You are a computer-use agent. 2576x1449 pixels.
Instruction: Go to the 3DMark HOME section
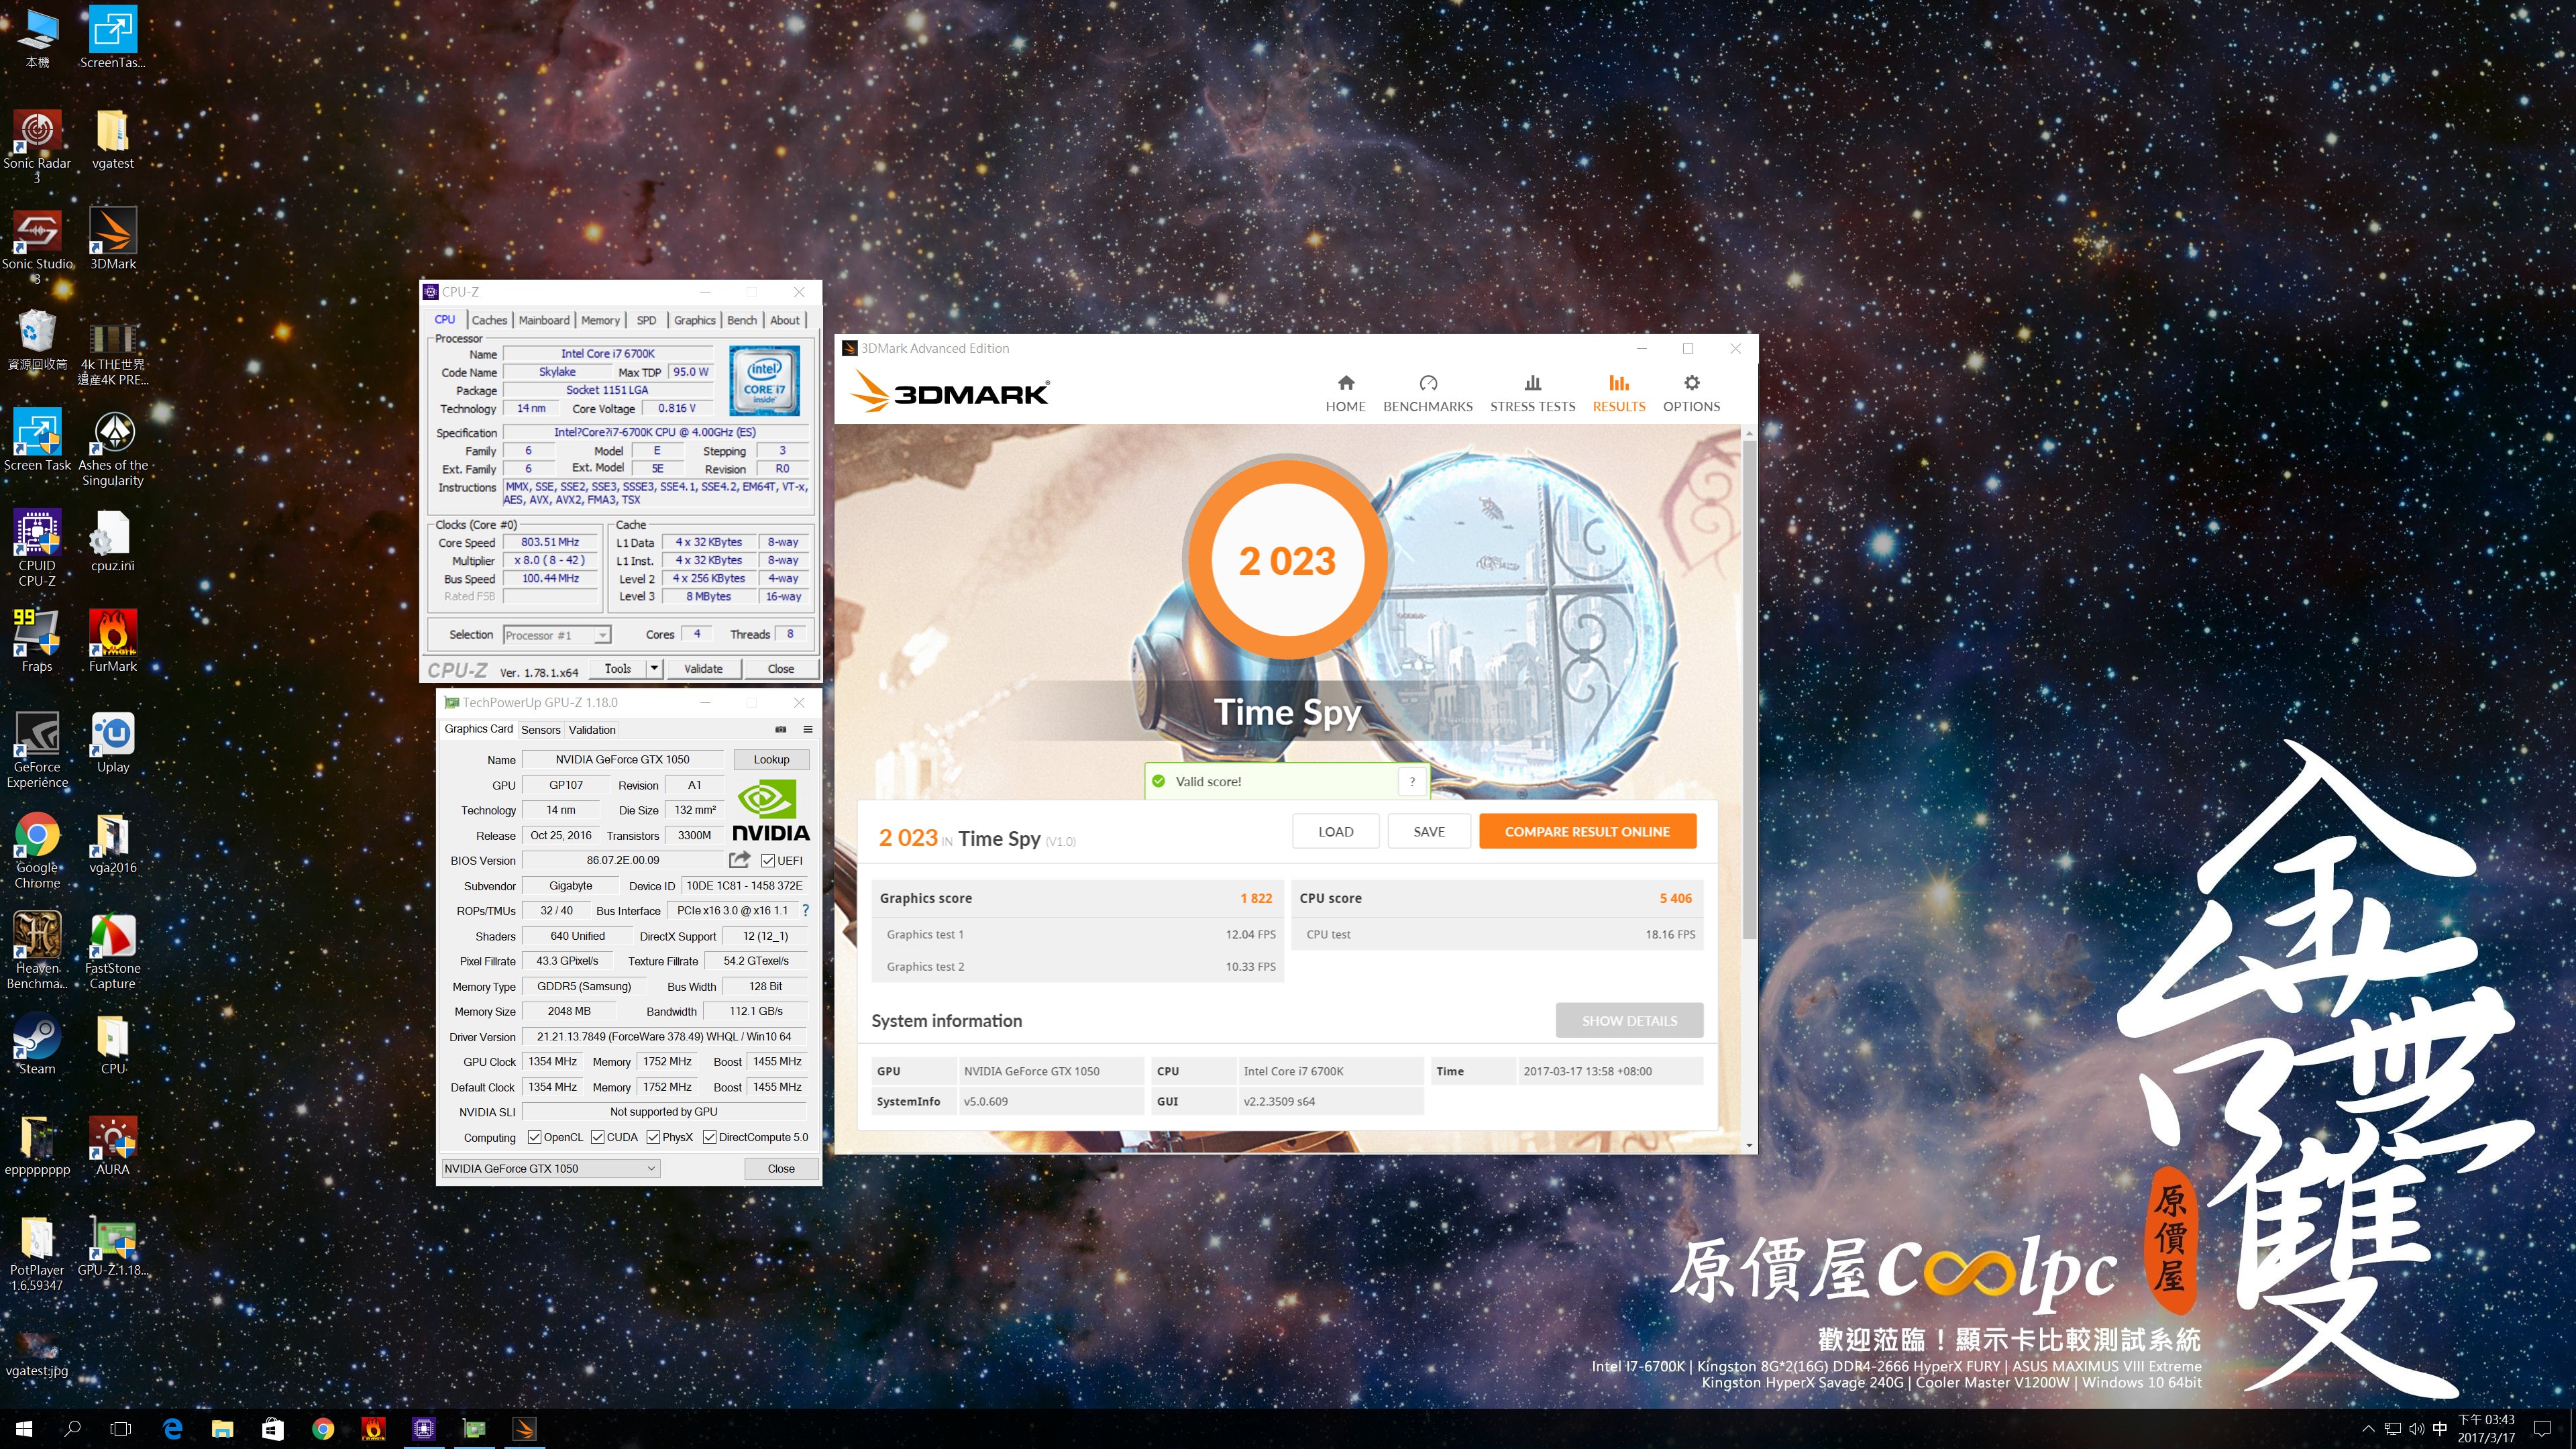[1345, 394]
